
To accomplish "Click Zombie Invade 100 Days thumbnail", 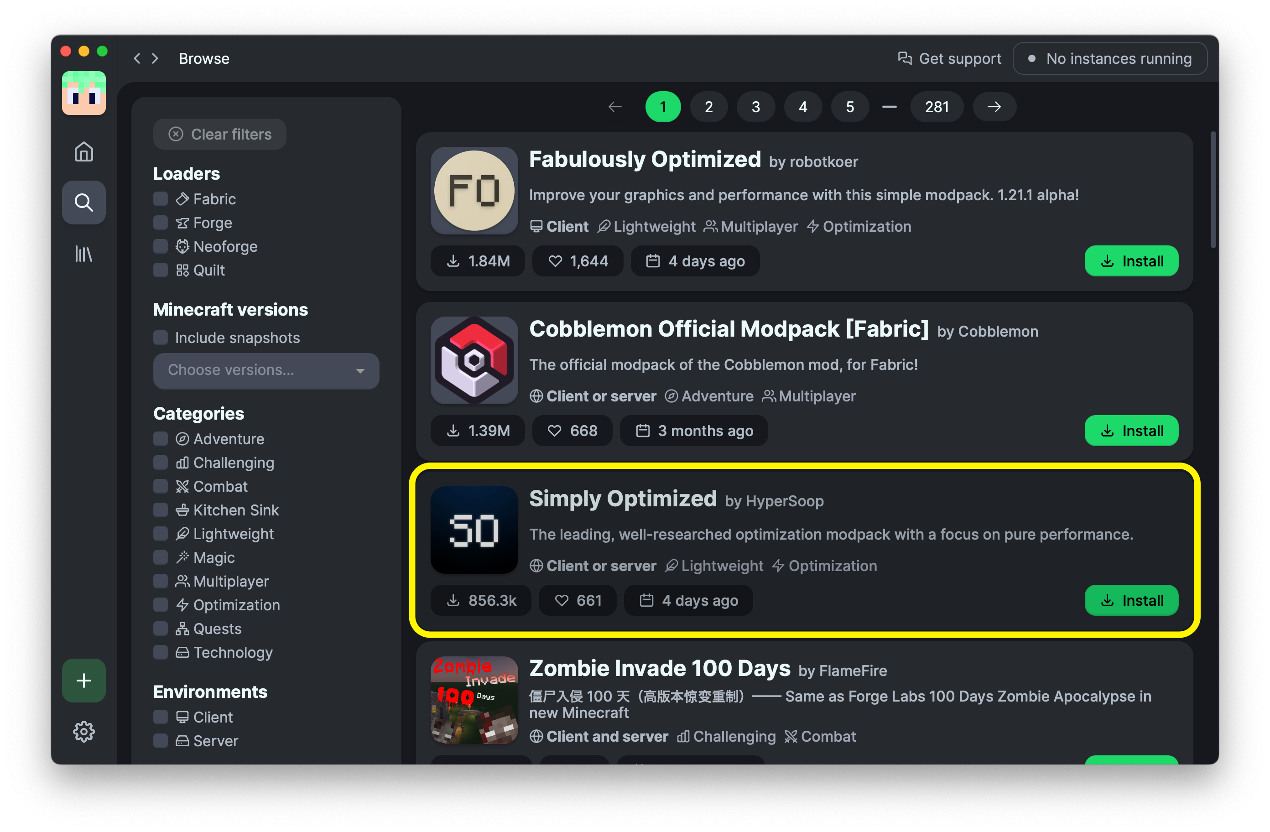I will pyautogui.click(x=474, y=700).
